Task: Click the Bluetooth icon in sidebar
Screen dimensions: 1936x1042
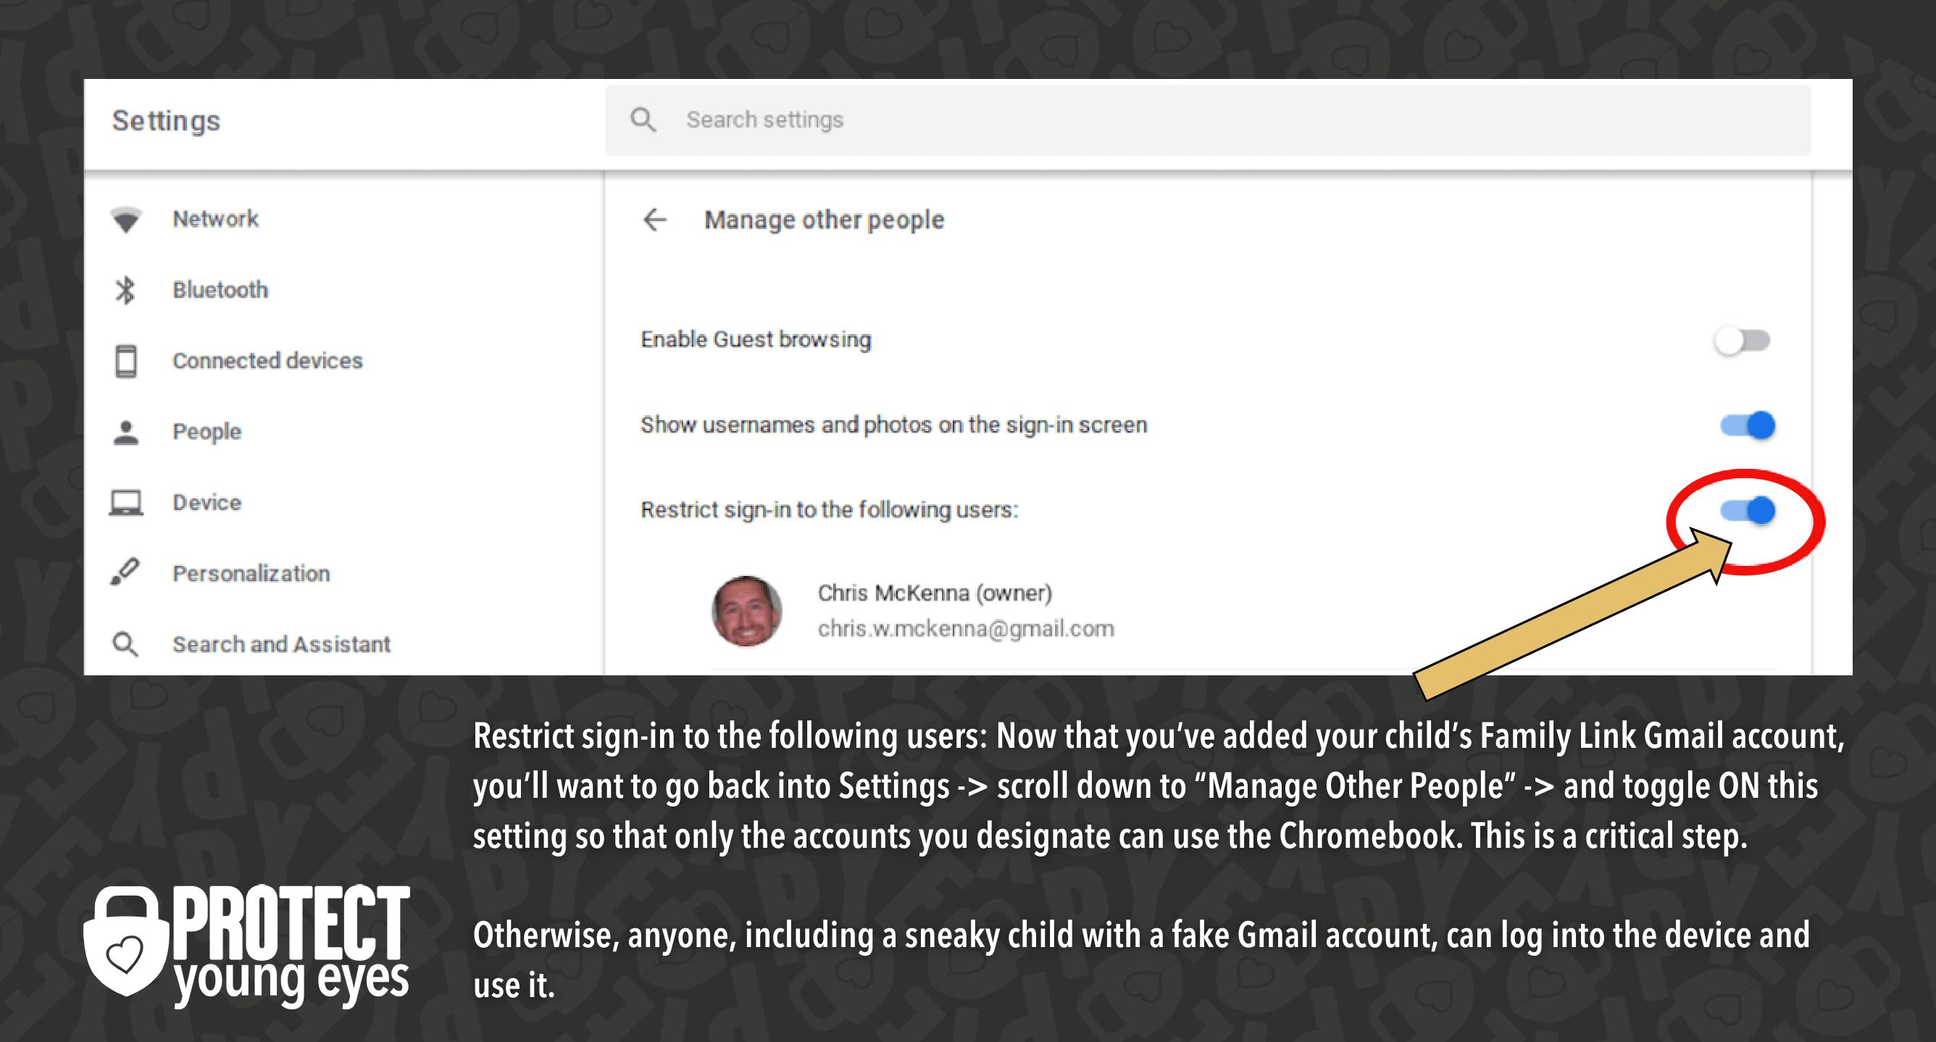Action: 125,290
